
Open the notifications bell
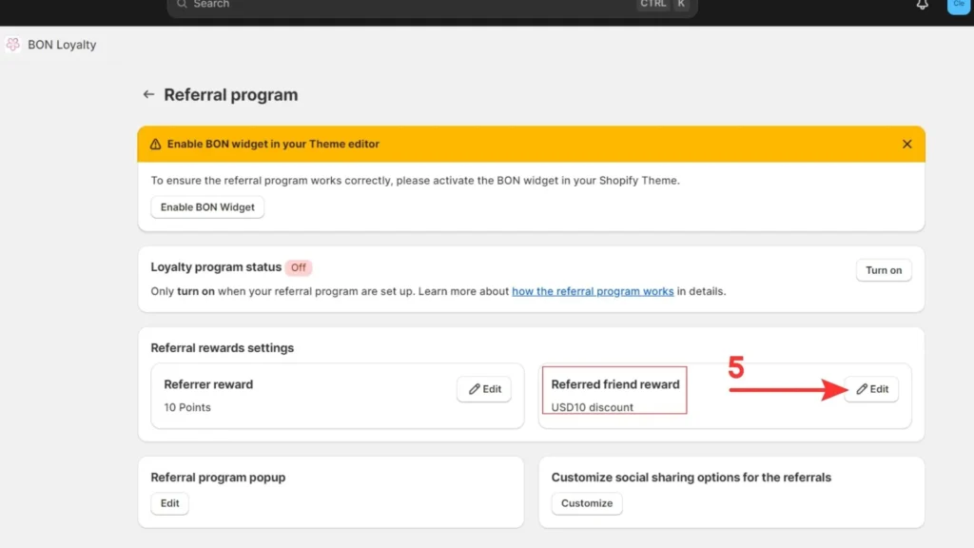pyautogui.click(x=922, y=5)
